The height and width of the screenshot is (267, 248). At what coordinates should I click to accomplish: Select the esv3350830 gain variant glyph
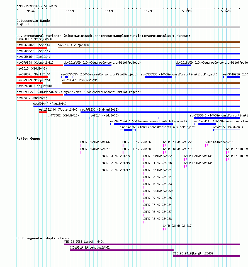pyautogui.click(x=67, y=77)
